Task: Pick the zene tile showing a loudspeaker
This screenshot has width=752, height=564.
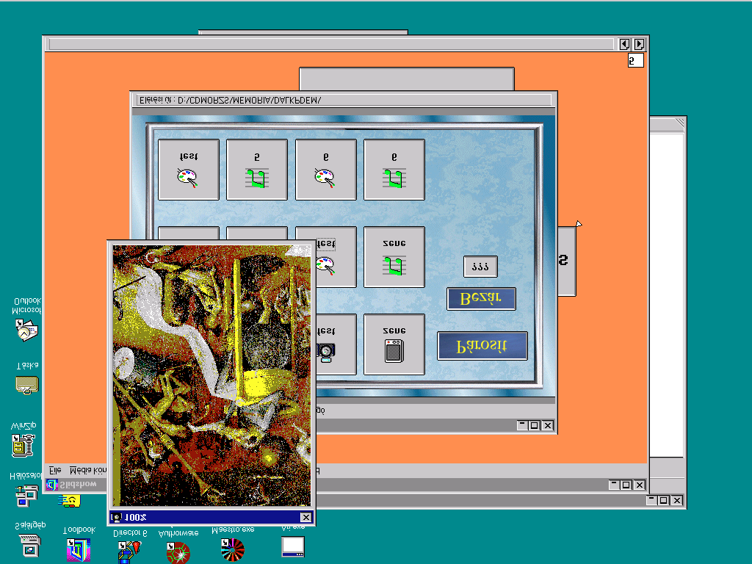Action: [x=394, y=344]
